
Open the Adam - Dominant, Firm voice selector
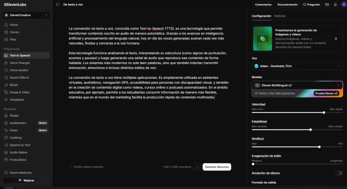pyautogui.click(x=297, y=66)
